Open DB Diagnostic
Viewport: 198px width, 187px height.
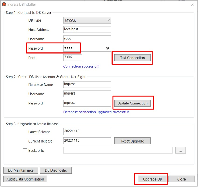point(56,170)
